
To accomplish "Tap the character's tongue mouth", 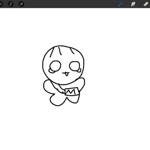I will [x=66, y=74].
